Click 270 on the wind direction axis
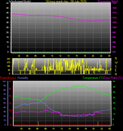Viewport: 123px width, 131px height. point(8,62)
